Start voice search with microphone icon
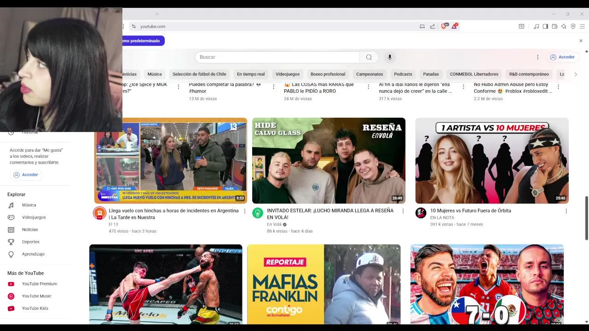The width and height of the screenshot is (589, 331). click(390, 57)
